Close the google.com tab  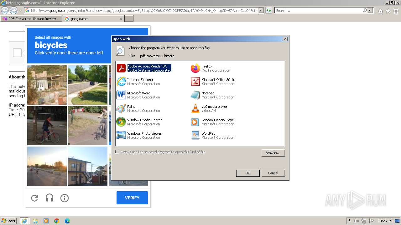(x=121, y=19)
